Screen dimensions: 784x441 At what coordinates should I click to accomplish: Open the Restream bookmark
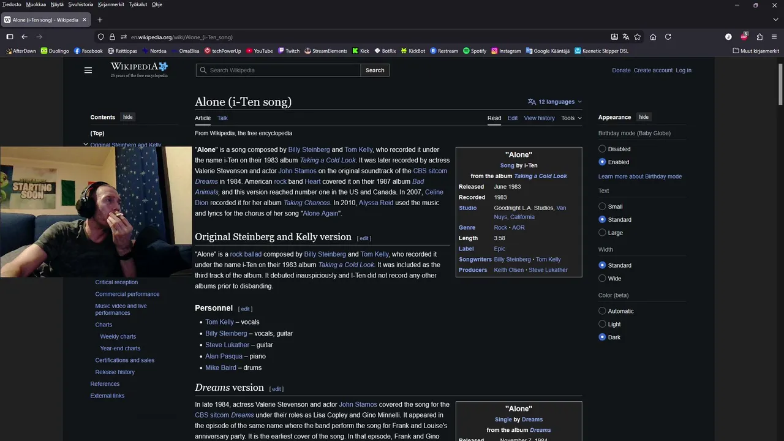[444, 51]
